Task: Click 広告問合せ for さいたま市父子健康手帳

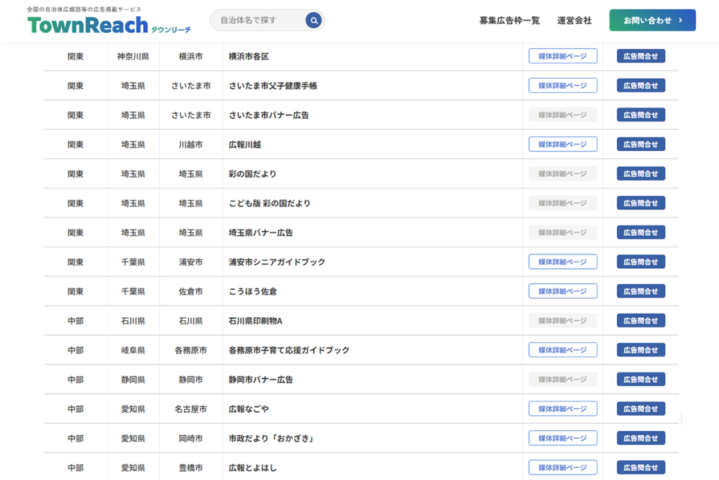Action: 640,86
